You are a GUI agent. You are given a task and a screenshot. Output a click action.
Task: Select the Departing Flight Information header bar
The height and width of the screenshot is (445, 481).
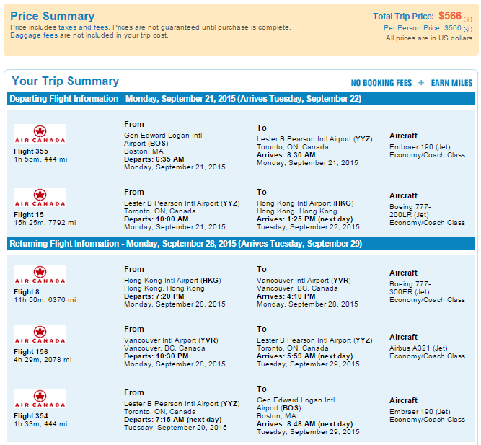coord(241,99)
